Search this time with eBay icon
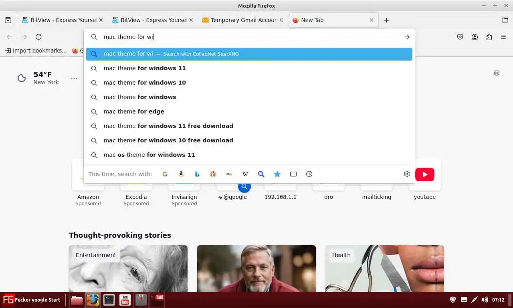This screenshot has height=308, width=513. (x=229, y=174)
